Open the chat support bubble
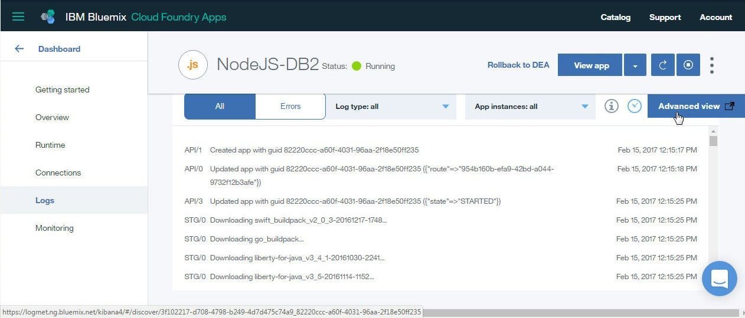This screenshot has width=745, height=318. 720,279
